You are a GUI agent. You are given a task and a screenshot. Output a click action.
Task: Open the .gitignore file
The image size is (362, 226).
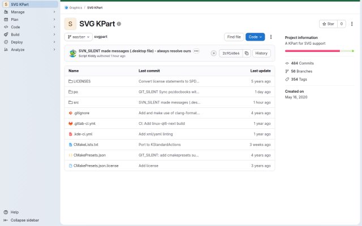[81, 113]
